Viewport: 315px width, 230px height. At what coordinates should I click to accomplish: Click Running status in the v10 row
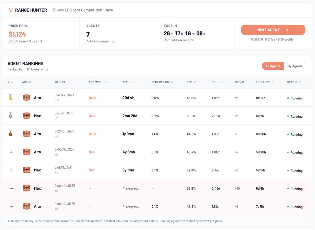[295, 189]
